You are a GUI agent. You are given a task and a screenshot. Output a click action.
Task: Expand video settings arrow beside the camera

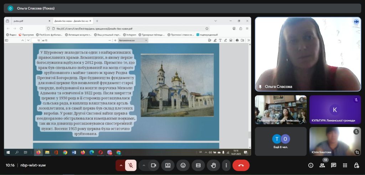point(144,165)
